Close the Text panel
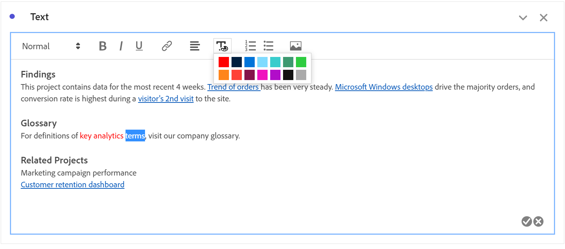The image size is (565, 249). (544, 18)
